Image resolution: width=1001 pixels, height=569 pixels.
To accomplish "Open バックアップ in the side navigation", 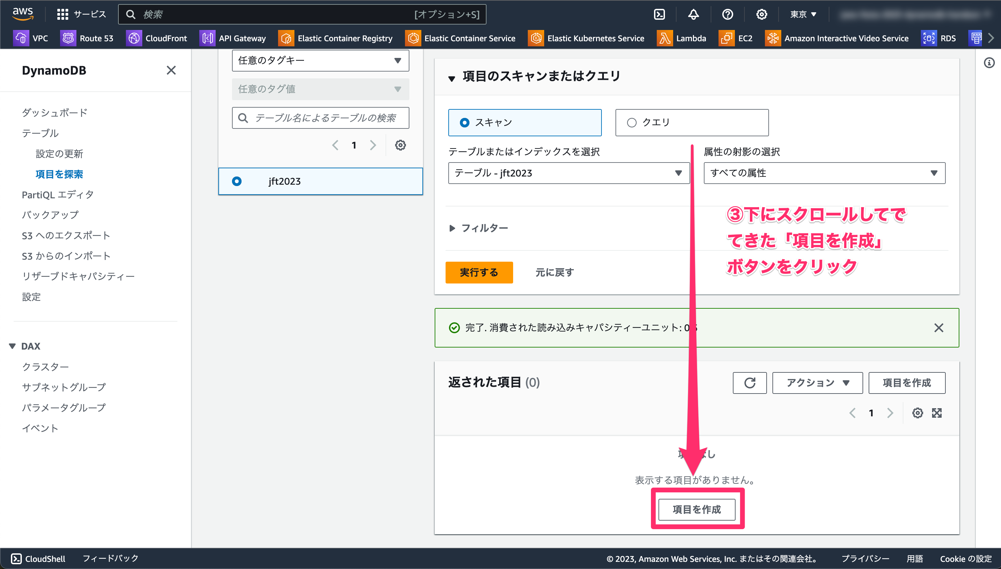I will pos(50,215).
